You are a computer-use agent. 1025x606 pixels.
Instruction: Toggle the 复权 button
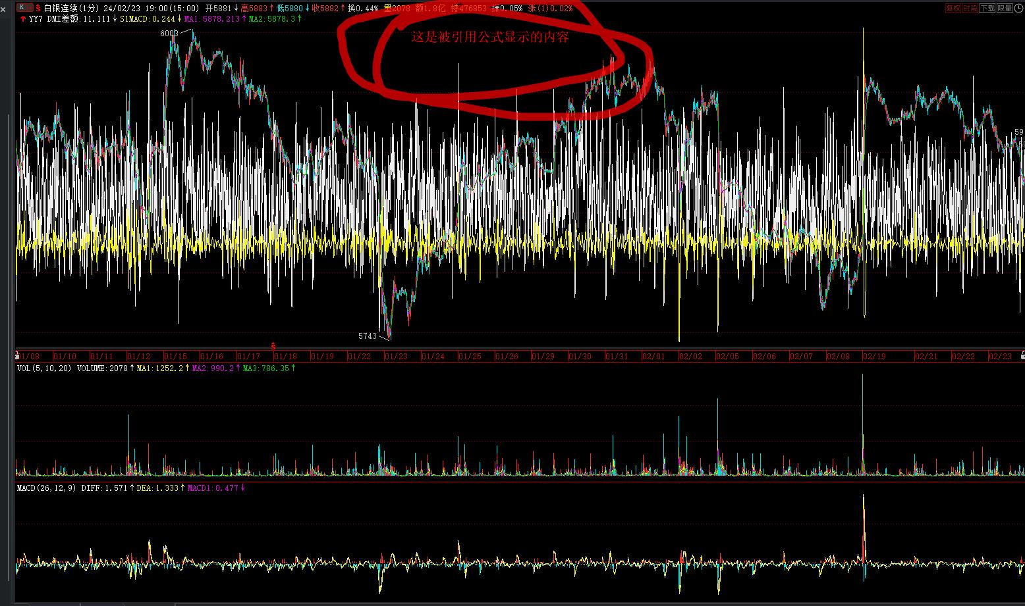[953, 9]
